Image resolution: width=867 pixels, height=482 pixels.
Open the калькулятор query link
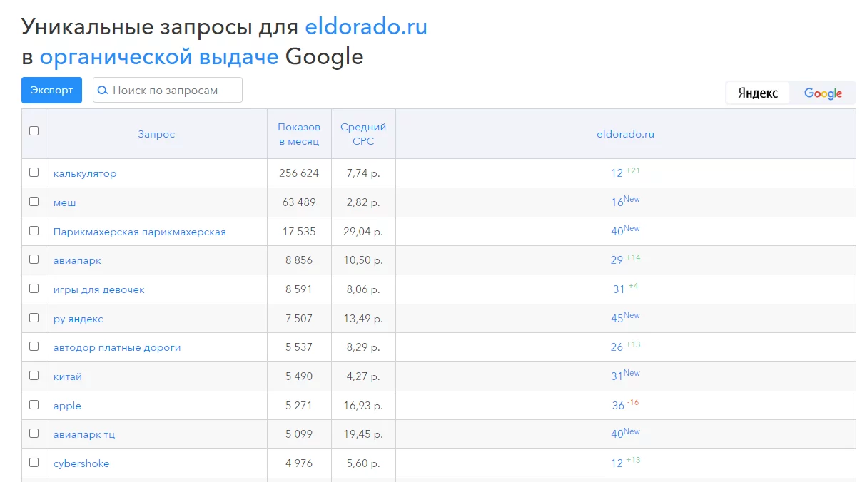point(85,173)
